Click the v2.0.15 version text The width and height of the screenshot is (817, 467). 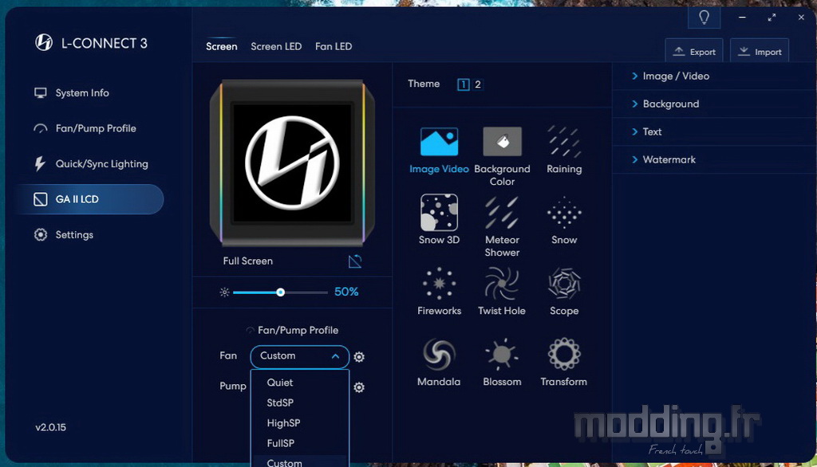(50, 427)
